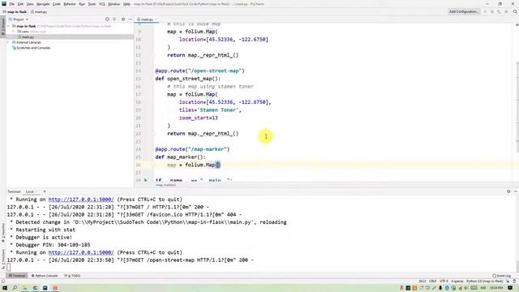The height and width of the screenshot is (292, 519).
Task: Hide the Project panel with minus icon
Action: pyautogui.click(x=130, y=19)
